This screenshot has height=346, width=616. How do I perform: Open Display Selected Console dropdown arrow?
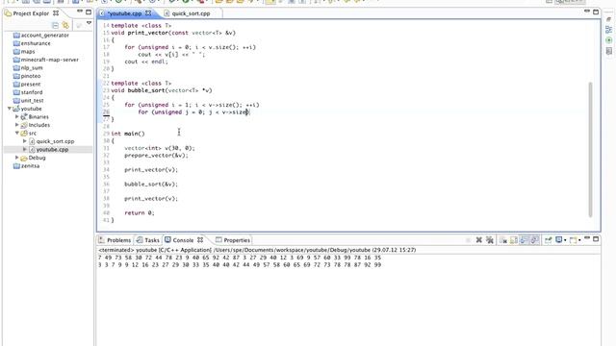(x=565, y=240)
